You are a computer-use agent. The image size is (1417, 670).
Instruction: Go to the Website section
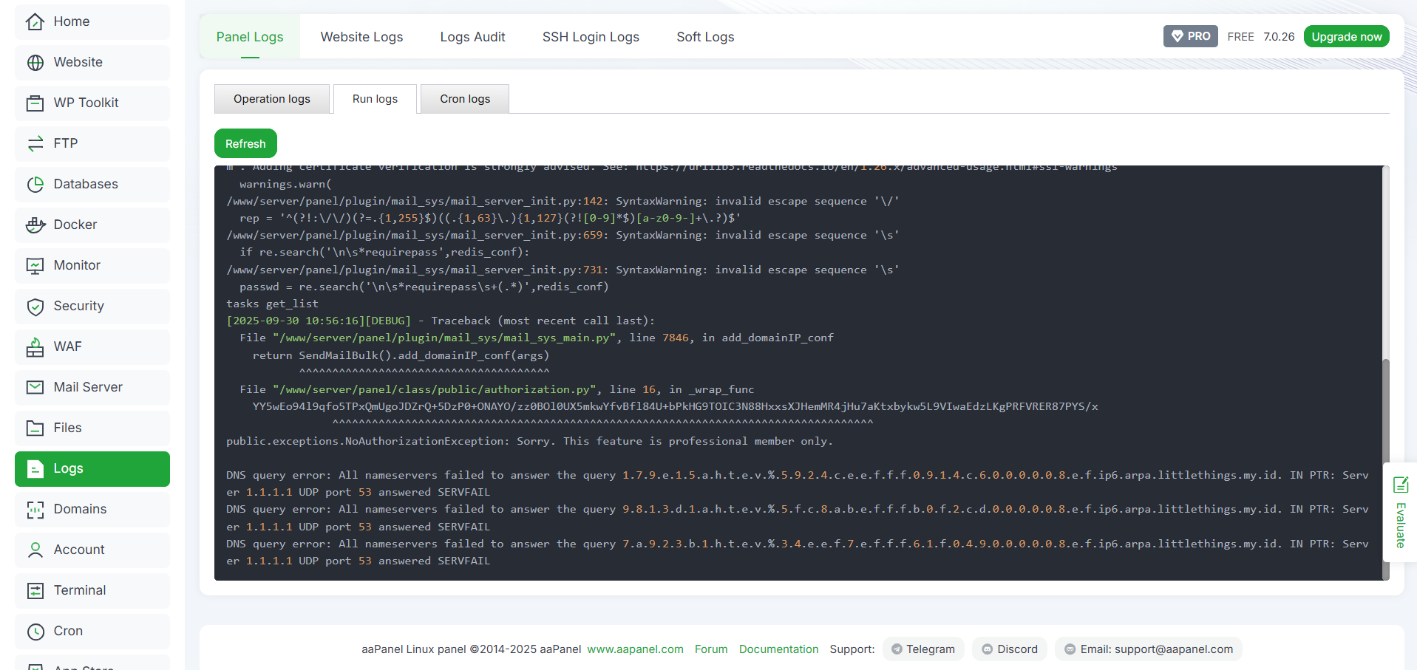tap(92, 62)
